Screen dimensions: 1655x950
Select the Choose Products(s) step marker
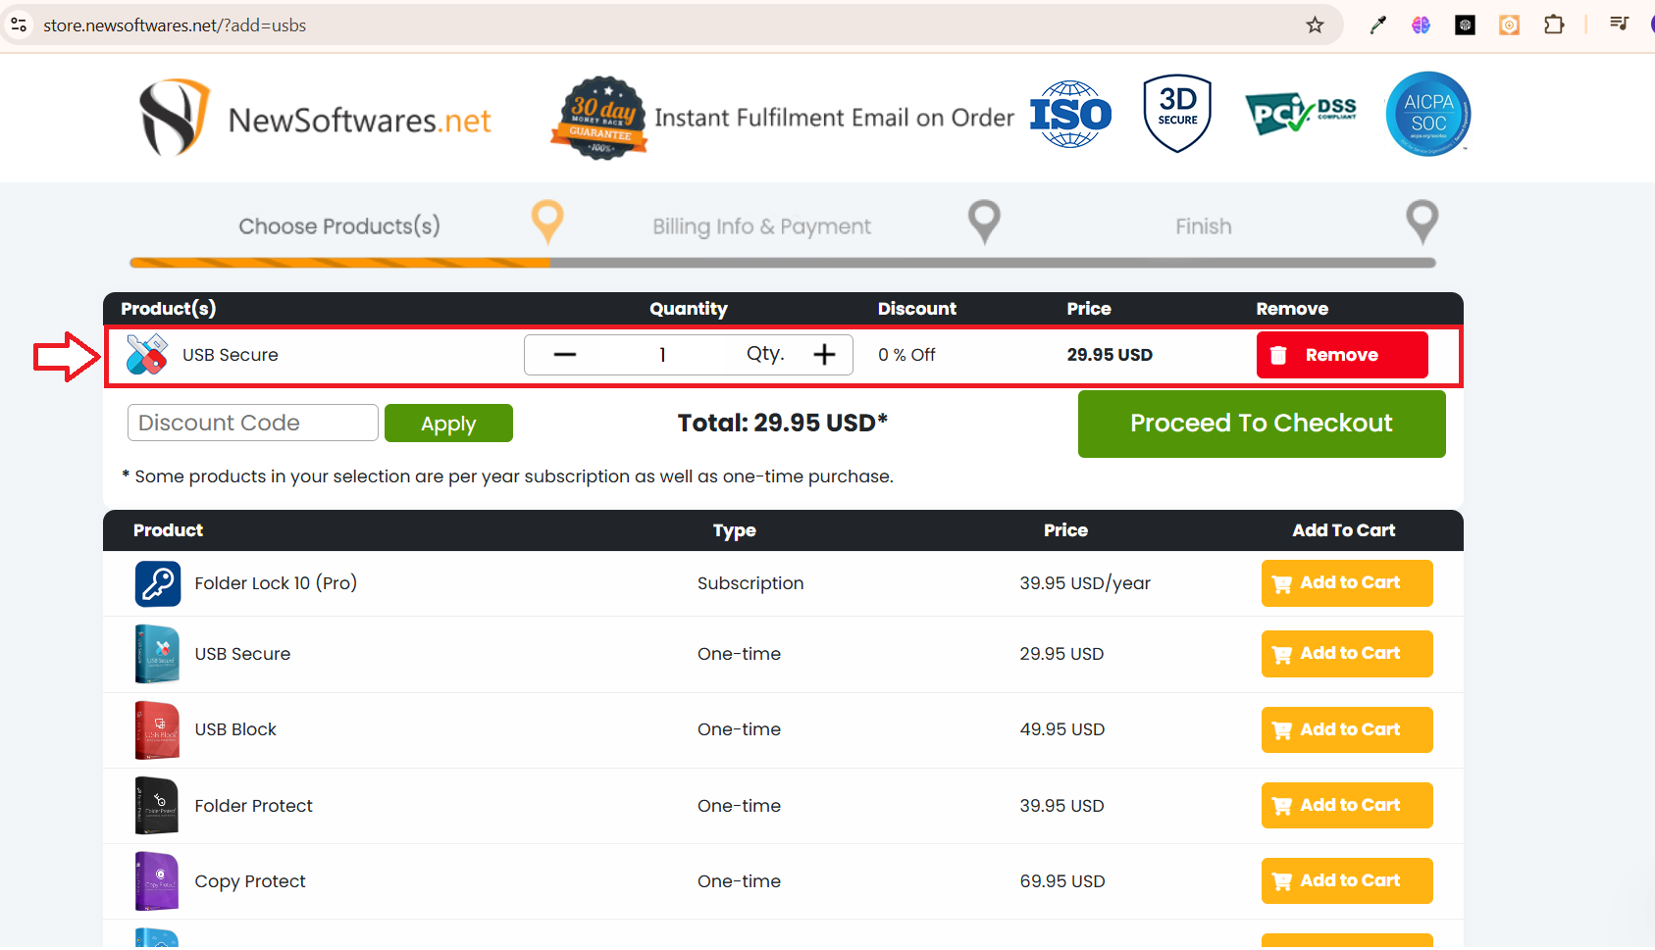tap(547, 223)
